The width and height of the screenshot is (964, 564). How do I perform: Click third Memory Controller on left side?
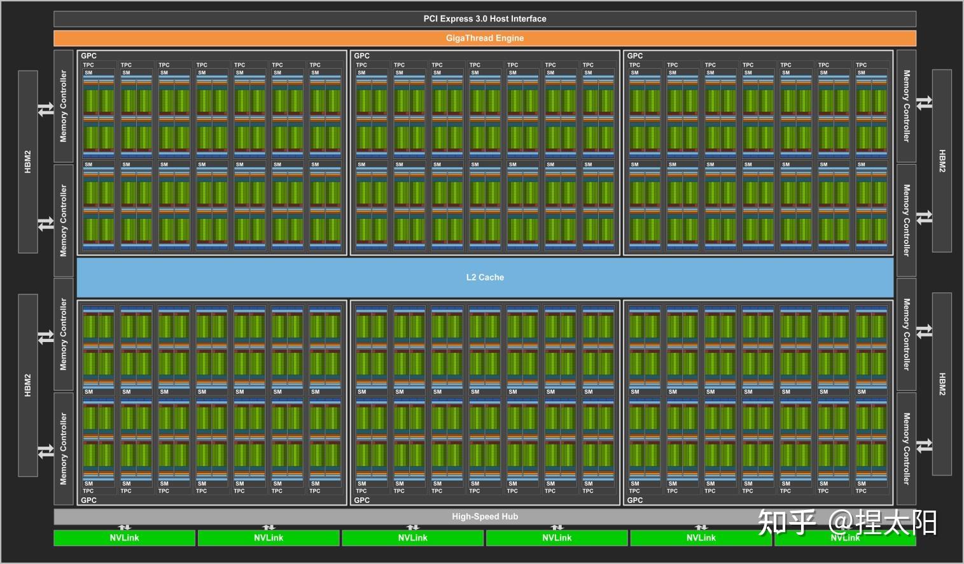64,334
